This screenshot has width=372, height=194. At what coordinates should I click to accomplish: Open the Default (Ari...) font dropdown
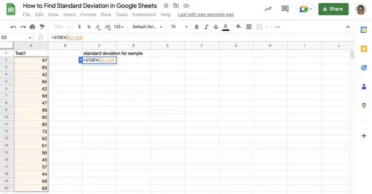(147, 27)
